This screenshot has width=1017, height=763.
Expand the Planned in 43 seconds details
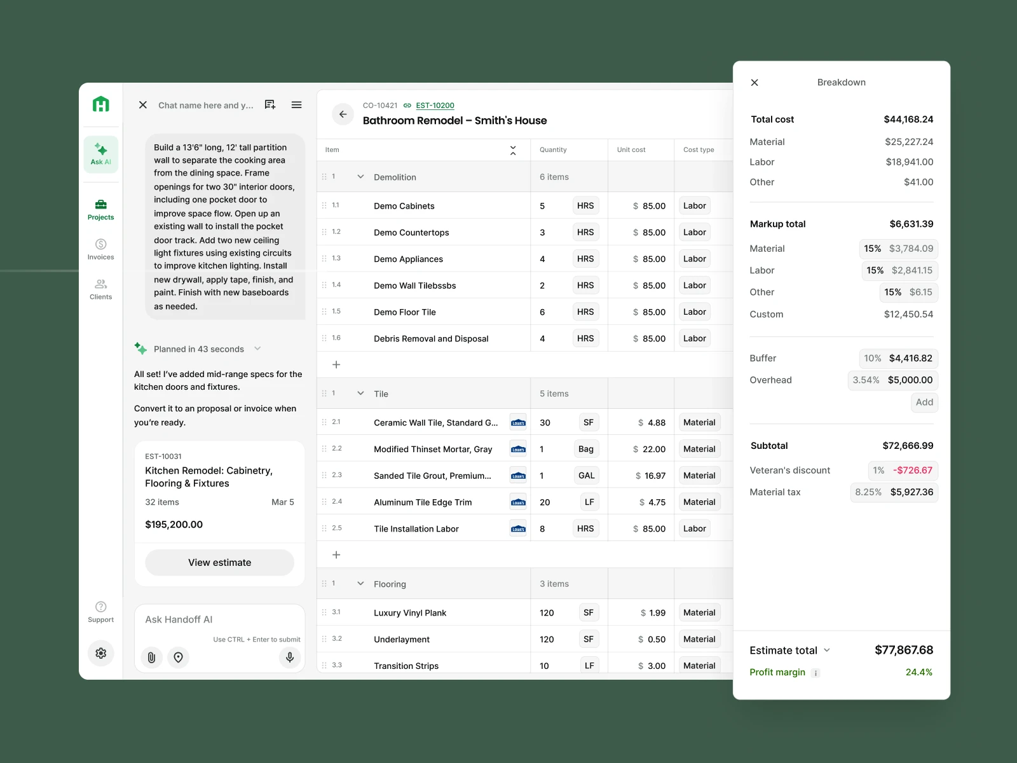257,348
